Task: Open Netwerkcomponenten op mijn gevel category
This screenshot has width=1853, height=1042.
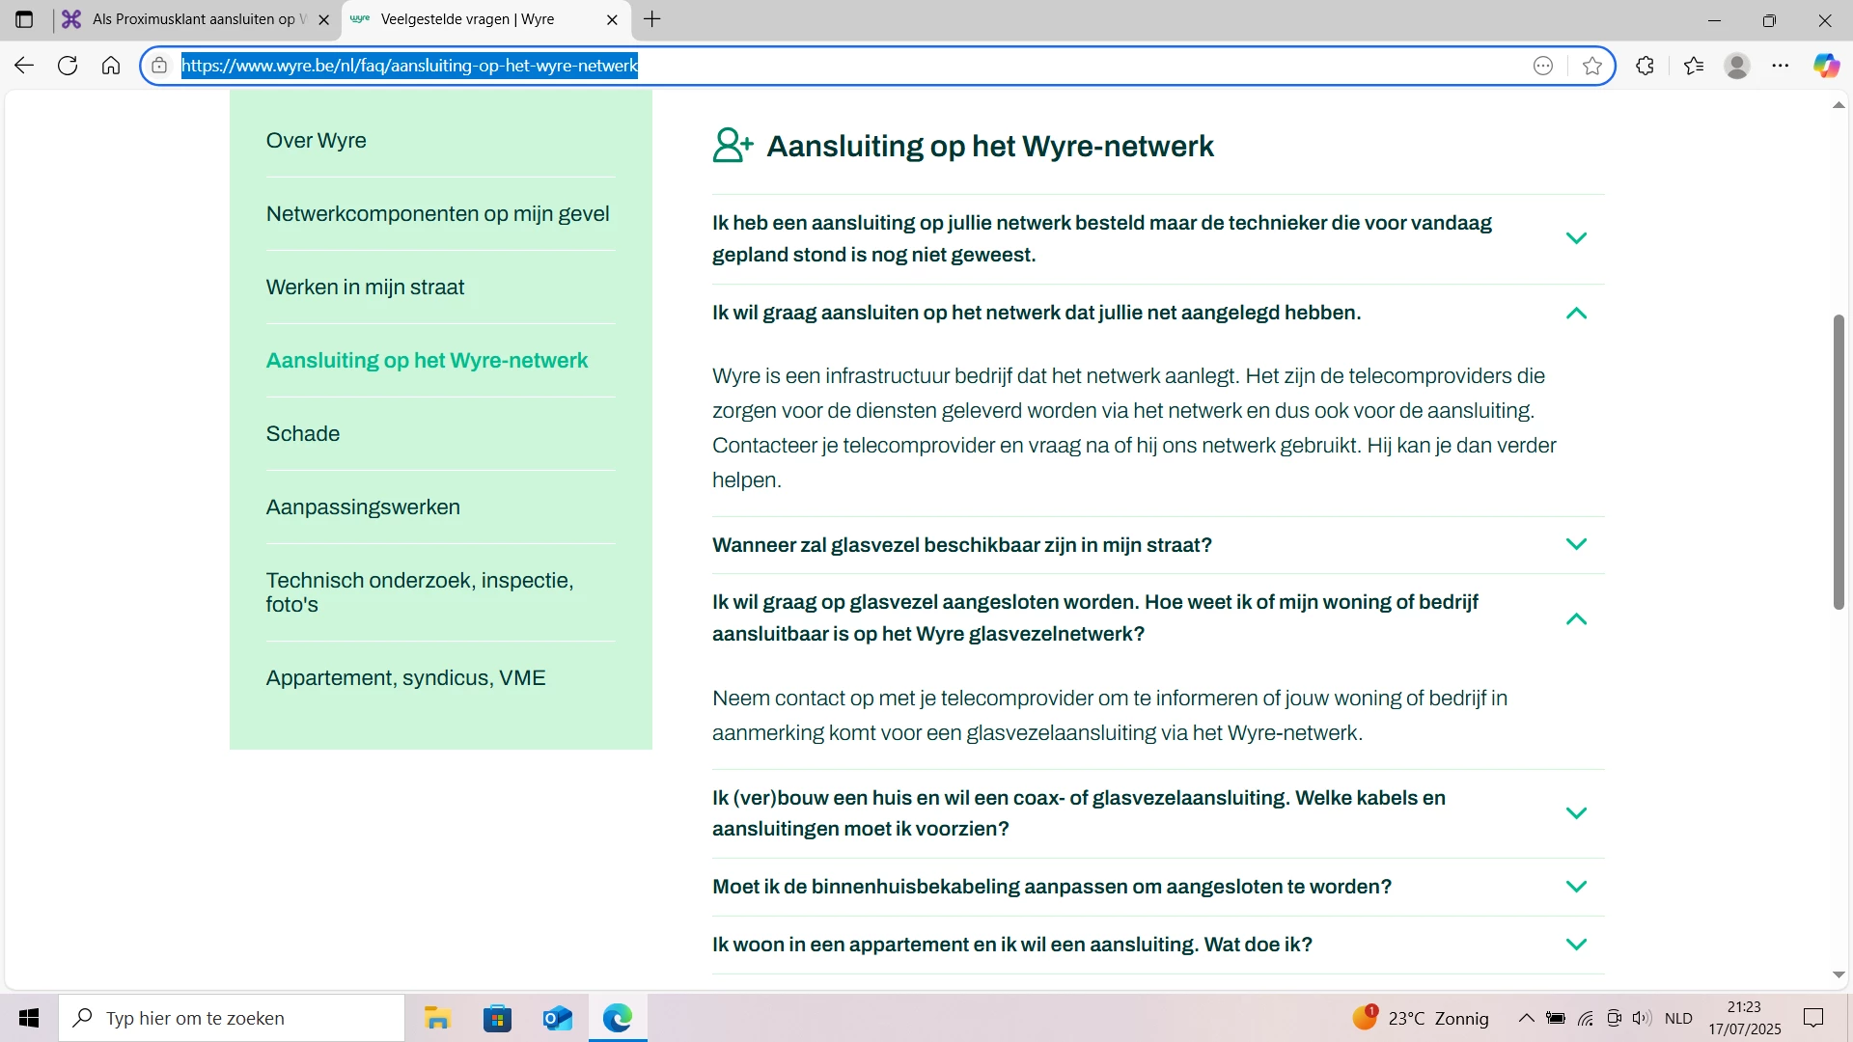Action: [438, 213]
